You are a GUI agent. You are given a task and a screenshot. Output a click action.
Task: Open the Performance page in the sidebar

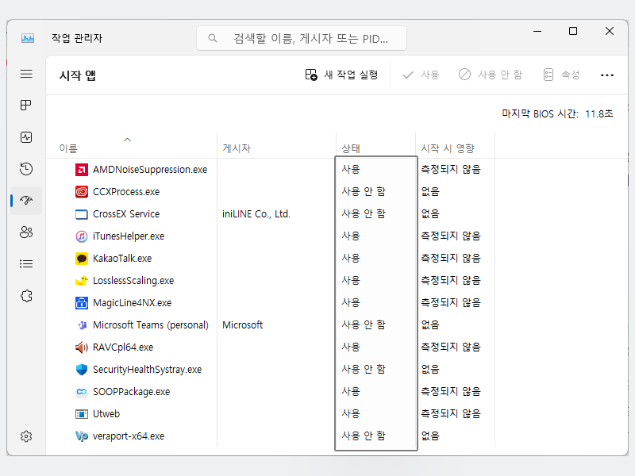pyautogui.click(x=26, y=137)
